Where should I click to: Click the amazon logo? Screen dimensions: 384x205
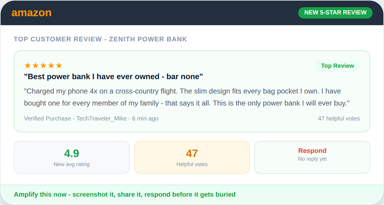(31, 13)
